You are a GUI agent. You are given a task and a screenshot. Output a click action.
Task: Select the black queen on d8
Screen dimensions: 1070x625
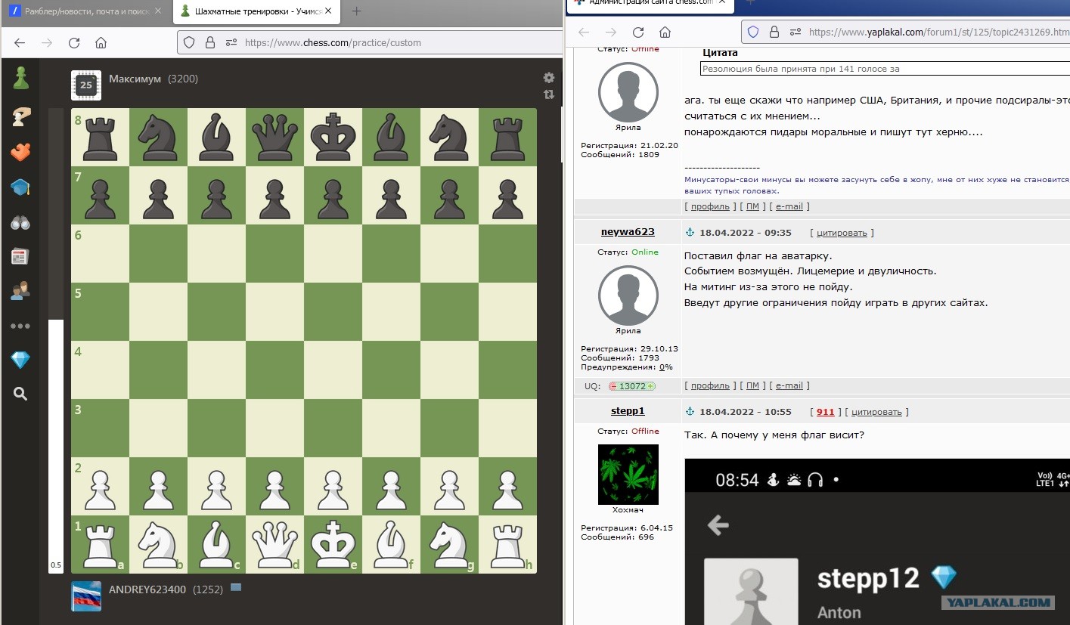[274, 137]
